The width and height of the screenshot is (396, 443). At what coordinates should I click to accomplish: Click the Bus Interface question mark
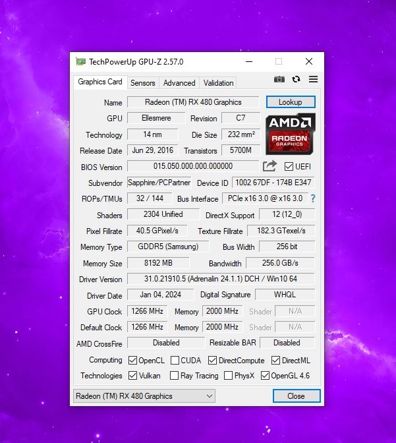click(313, 198)
